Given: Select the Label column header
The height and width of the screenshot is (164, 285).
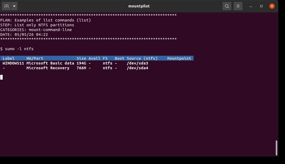Looking at the screenshot, I should click(8, 58).
